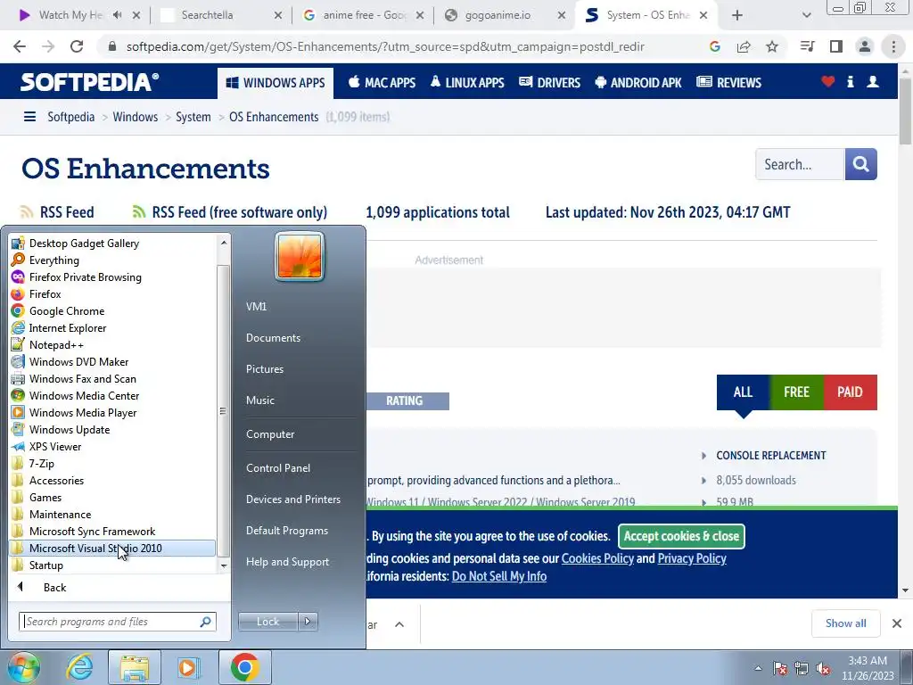Open shutdown options arrow next to Lock

tap(308, 622)
